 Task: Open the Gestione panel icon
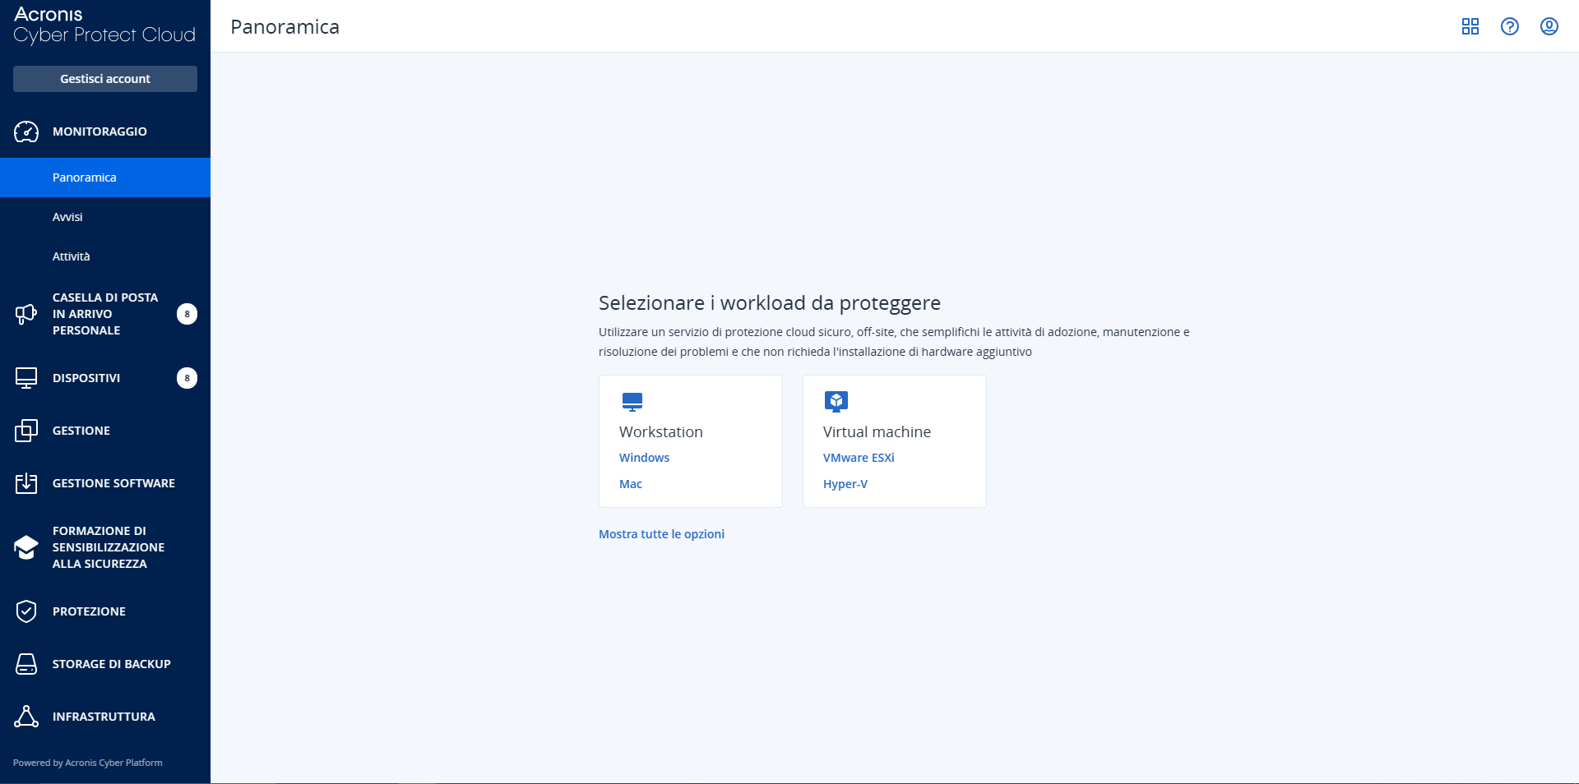coord(25,430)
